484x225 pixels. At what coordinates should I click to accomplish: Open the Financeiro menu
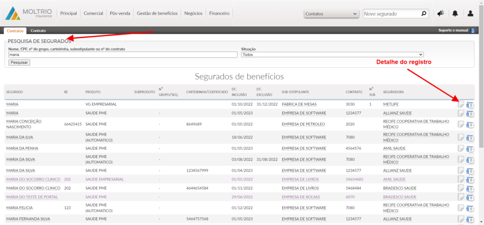pos(219,14)
